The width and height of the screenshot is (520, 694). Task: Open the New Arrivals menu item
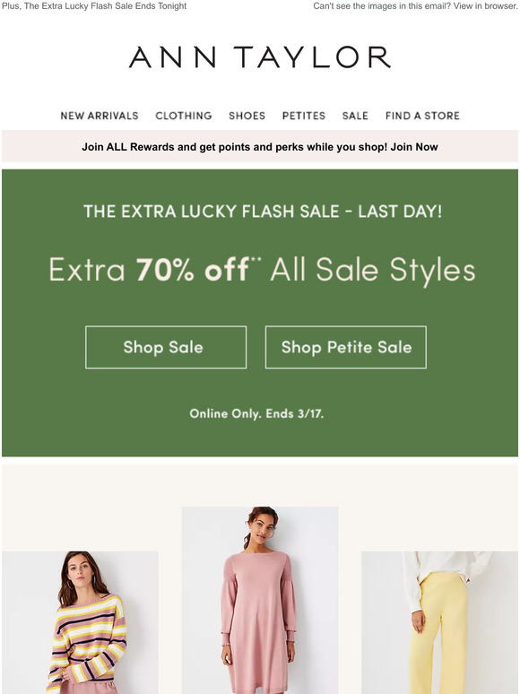(x=100, y=116)
